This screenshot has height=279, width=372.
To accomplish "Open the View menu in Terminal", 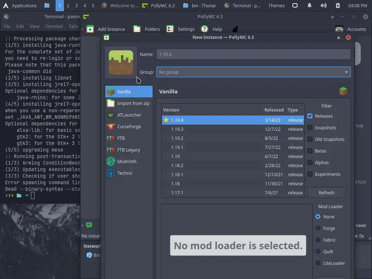I will click(35, 26).
